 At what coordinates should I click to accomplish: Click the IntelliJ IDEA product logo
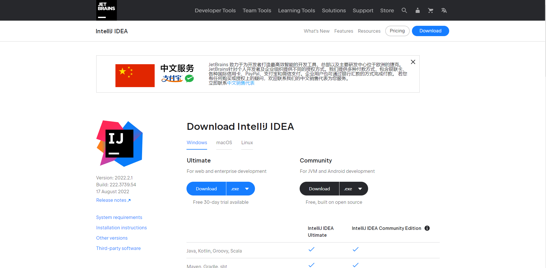(x=120, y=143)
